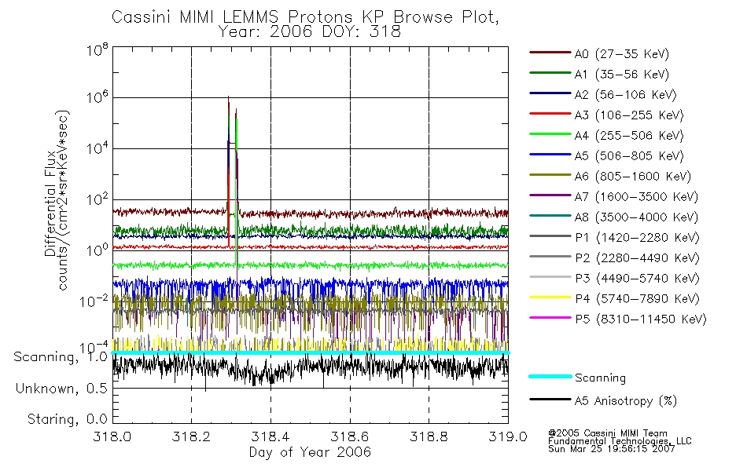Click the A2 (56-106 KeV) legend label
Screen dimensions: 747x471
625,95
